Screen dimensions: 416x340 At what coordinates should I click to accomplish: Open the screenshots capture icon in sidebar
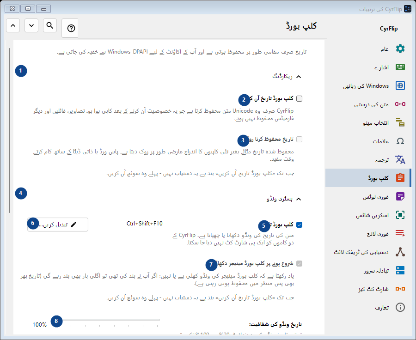[400, 215]
